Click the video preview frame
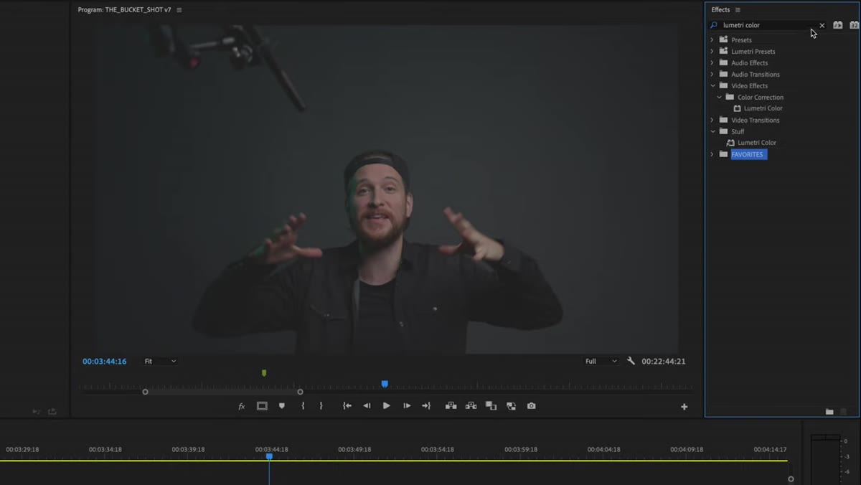 coord(385,189)
